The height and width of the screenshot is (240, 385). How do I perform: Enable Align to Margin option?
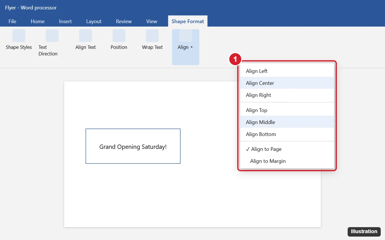287,161
